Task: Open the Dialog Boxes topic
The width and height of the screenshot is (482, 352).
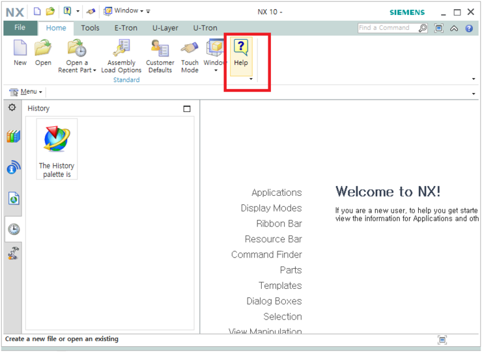Action: [x=274, y=301]
